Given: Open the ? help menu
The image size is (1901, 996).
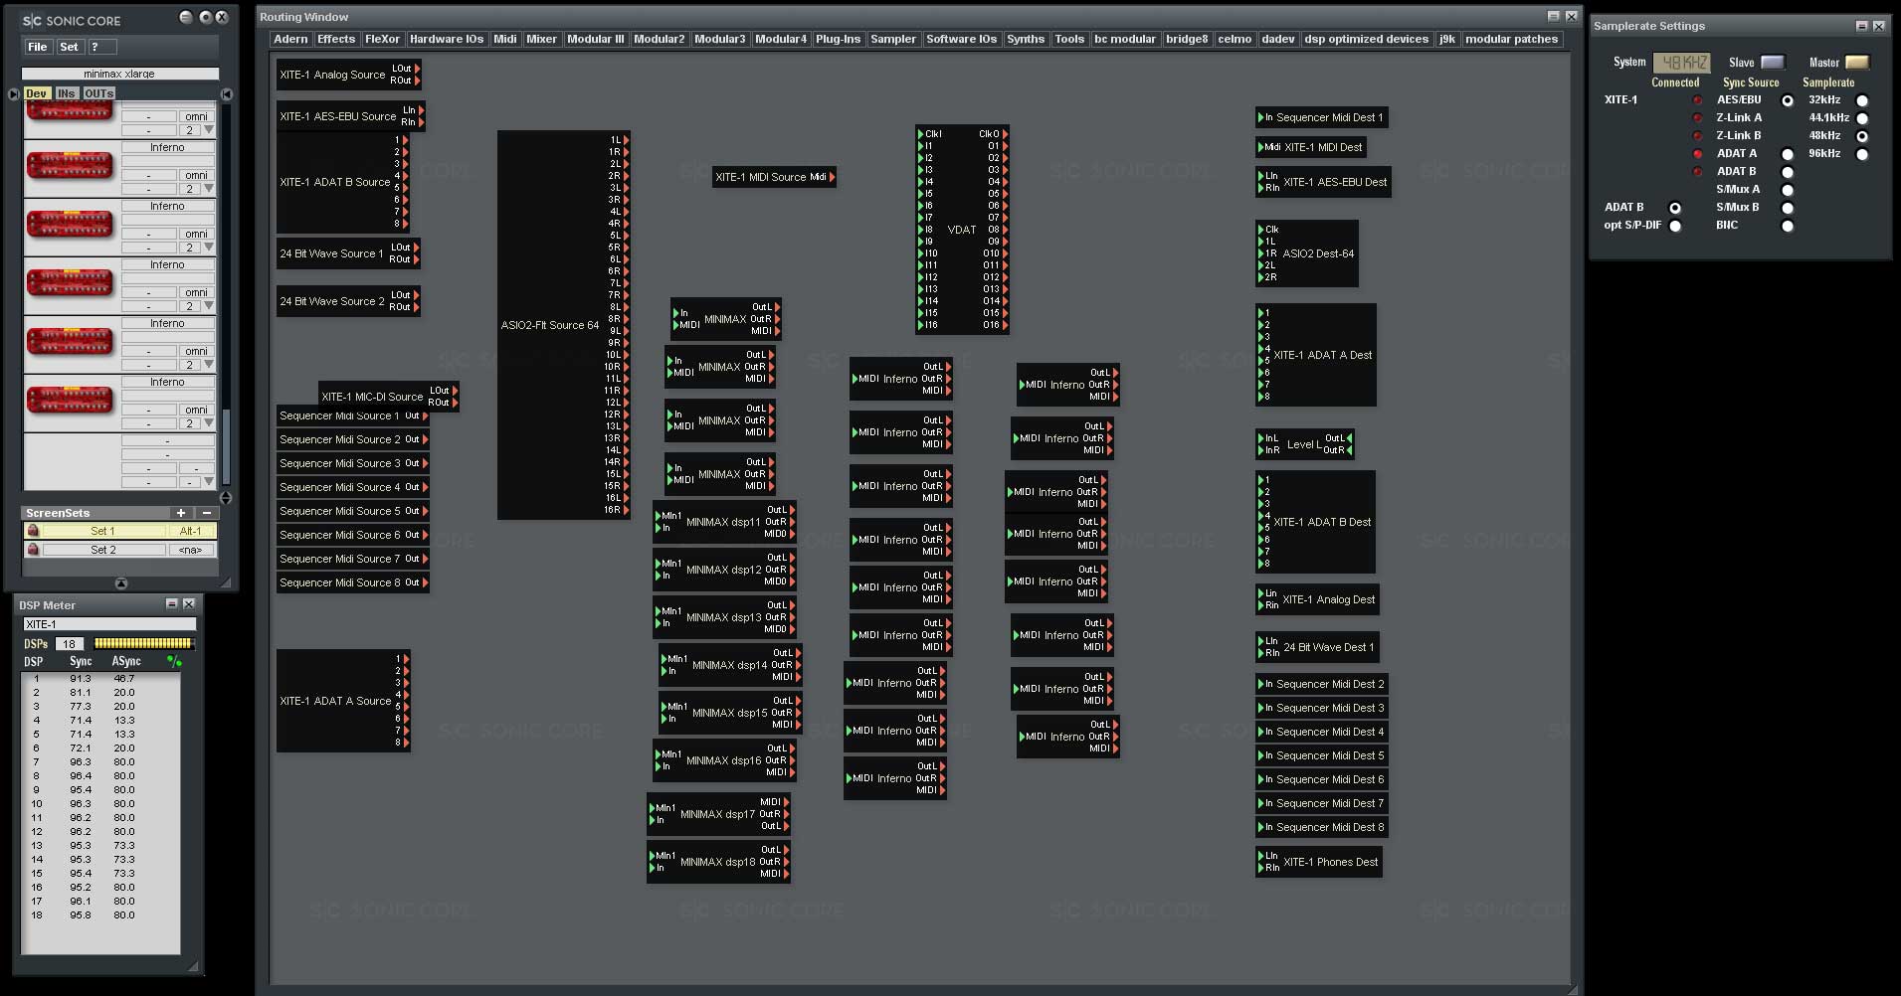Looking at the screenshot, I should point(101,47).
